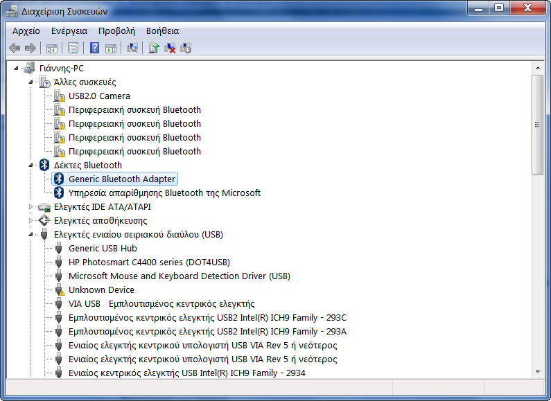The height and width of the screenshot is (401, 551).
Task: Maximize the Διαχείριση Συσκευών window
Action: [499, 8]
